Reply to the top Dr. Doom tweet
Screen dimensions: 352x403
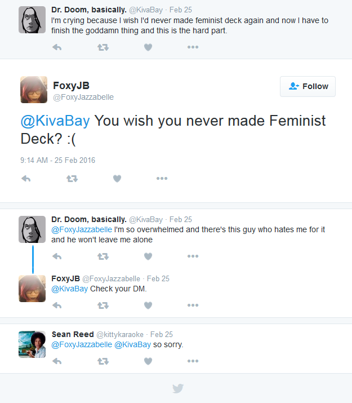(56, 47)
